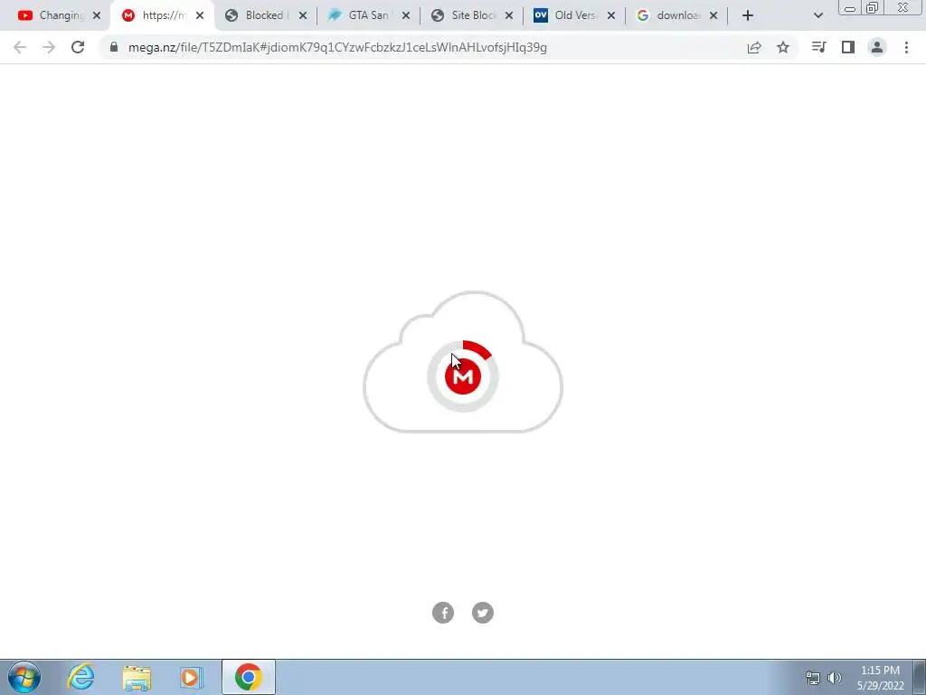Launch Internet Explorer from taskbar
The image size is (926, 695).
[x=80, y=677]
